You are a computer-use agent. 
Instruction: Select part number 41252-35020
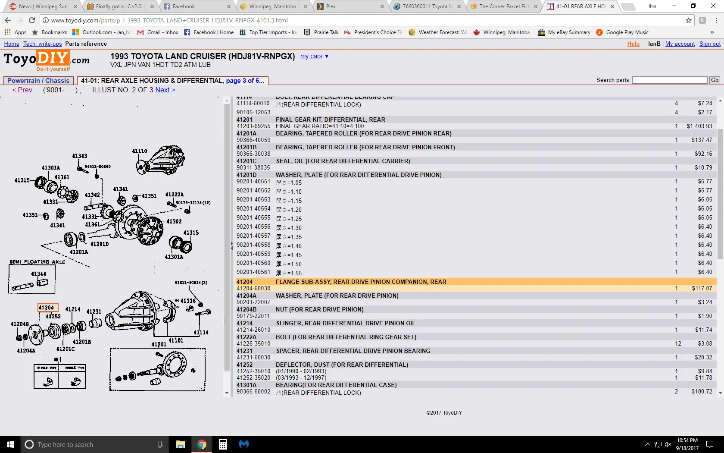(253, 378)
